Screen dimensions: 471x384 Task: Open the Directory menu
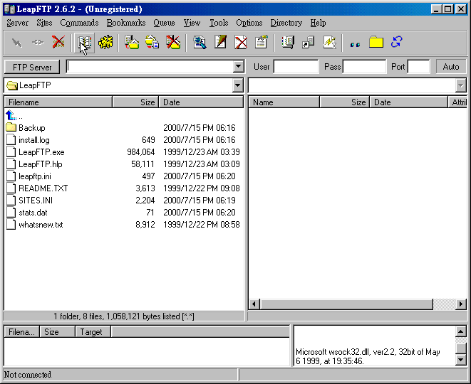point(286,23)
